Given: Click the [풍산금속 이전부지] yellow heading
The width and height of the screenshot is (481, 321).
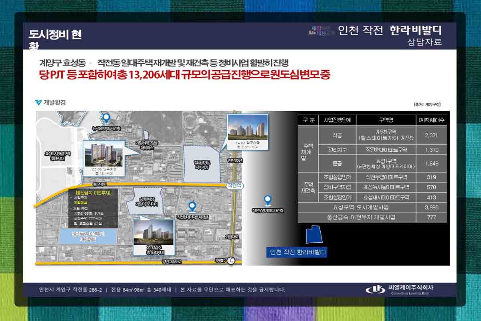Looking at the screenshot, I should [93, 193].
